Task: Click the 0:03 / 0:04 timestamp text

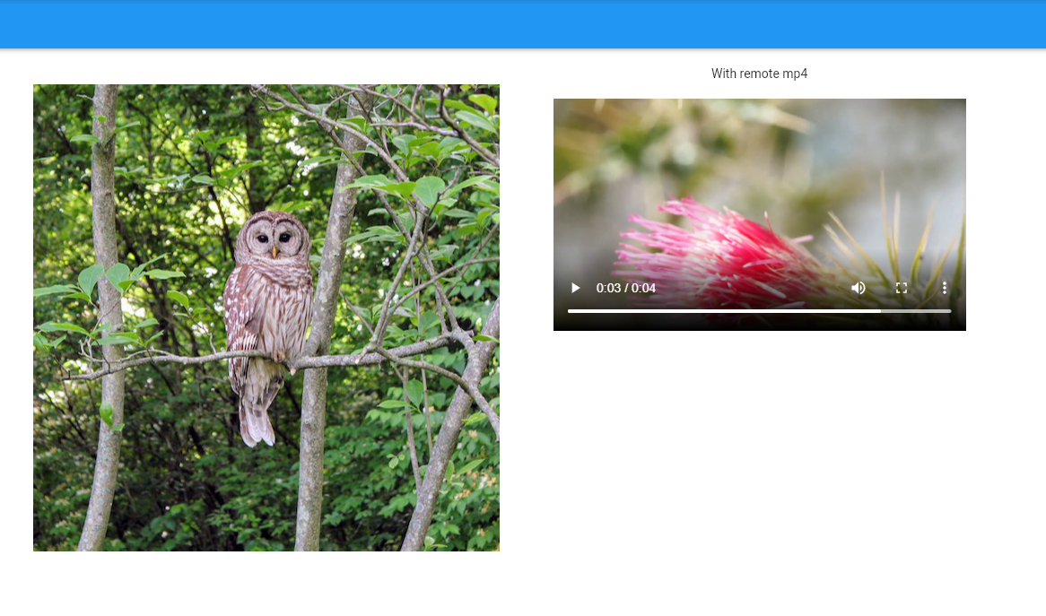Action: pos(625,288)
